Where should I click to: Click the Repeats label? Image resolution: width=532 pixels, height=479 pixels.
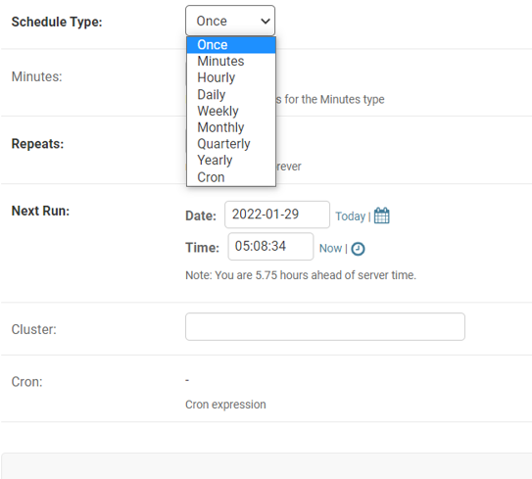click(x=37, y=143)
